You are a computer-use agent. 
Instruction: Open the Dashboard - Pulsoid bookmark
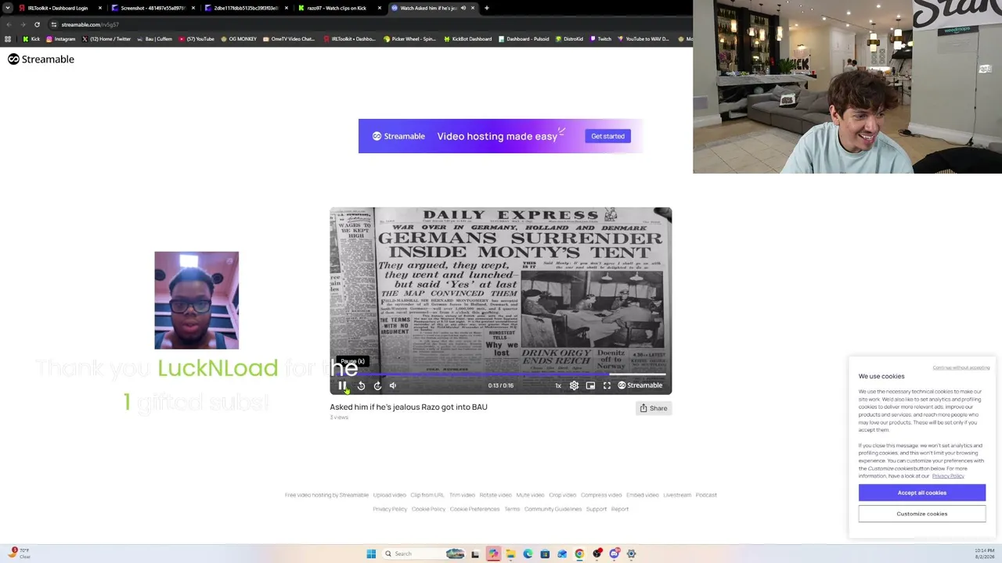[x=523, y=39]
